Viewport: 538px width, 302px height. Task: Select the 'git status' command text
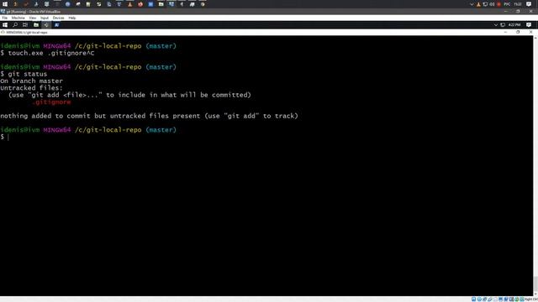[x=28, y=74]
